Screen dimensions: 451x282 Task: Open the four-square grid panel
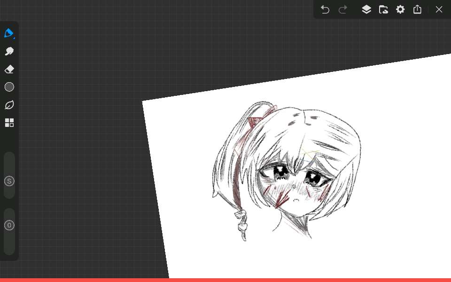(9, 123)
